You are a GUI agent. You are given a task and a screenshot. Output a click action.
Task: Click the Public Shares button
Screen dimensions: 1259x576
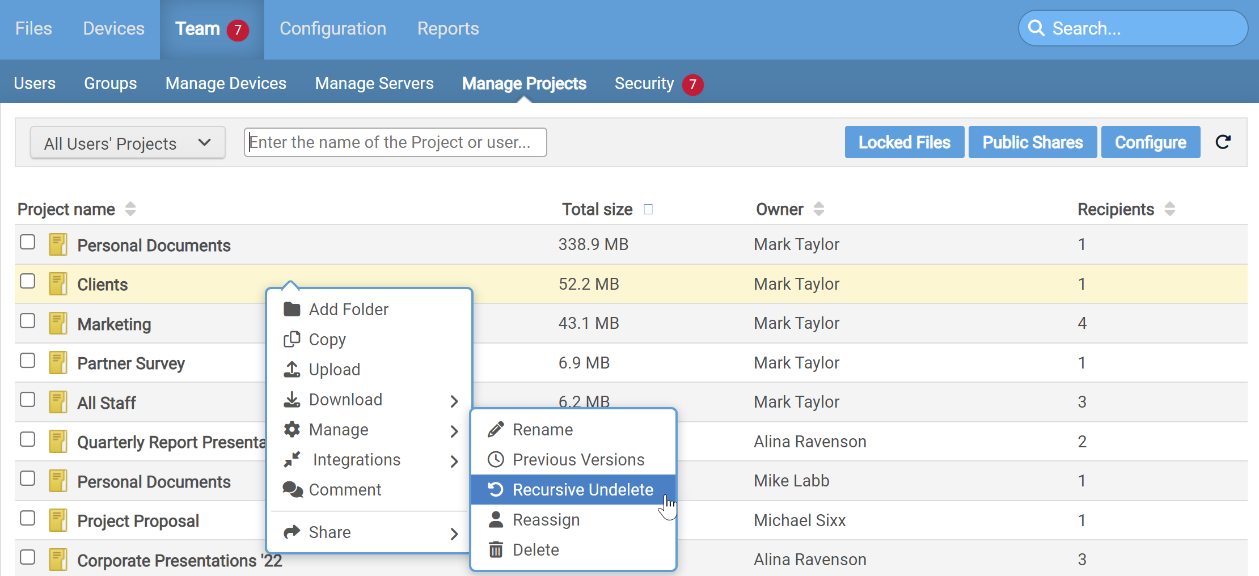pos(1032,142)
